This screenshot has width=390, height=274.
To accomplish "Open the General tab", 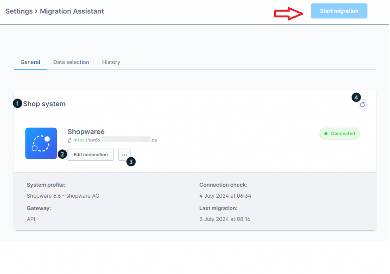I will point(30,62).
